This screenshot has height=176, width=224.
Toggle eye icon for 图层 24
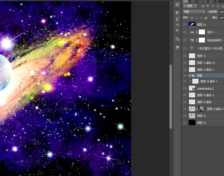[x=185, y=122]
